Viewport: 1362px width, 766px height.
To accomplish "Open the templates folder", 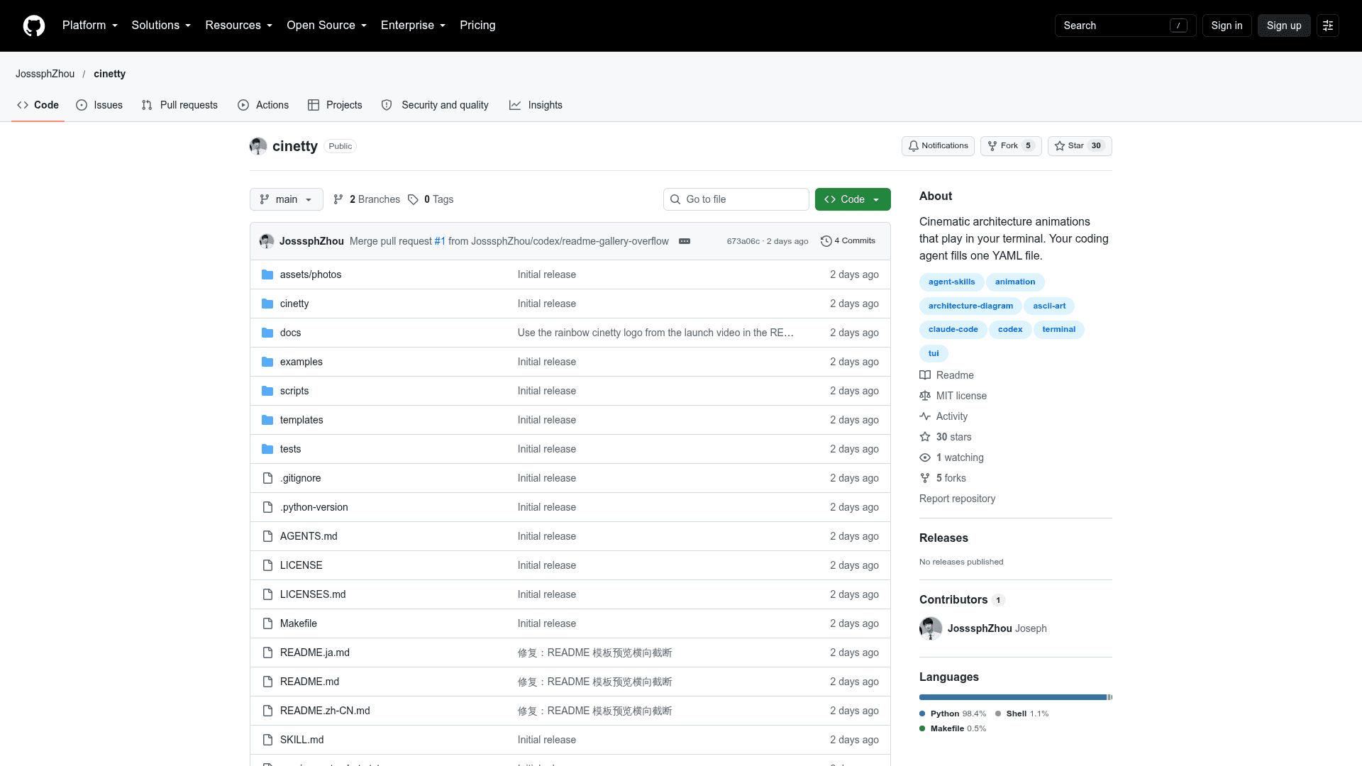I will [x=301, y=420].
